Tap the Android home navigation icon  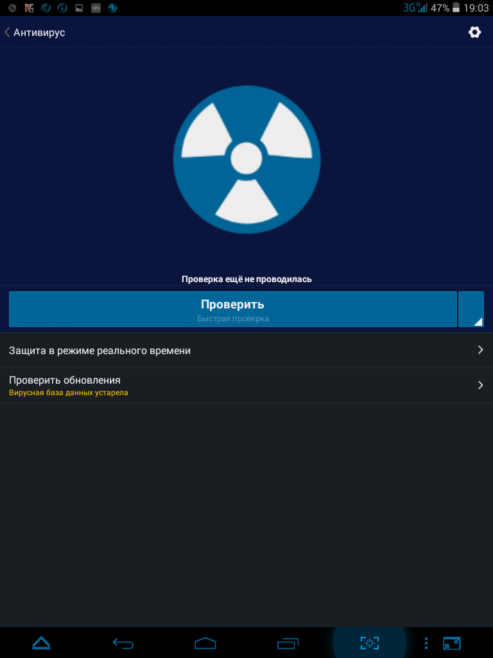click(x=205, y=643)
